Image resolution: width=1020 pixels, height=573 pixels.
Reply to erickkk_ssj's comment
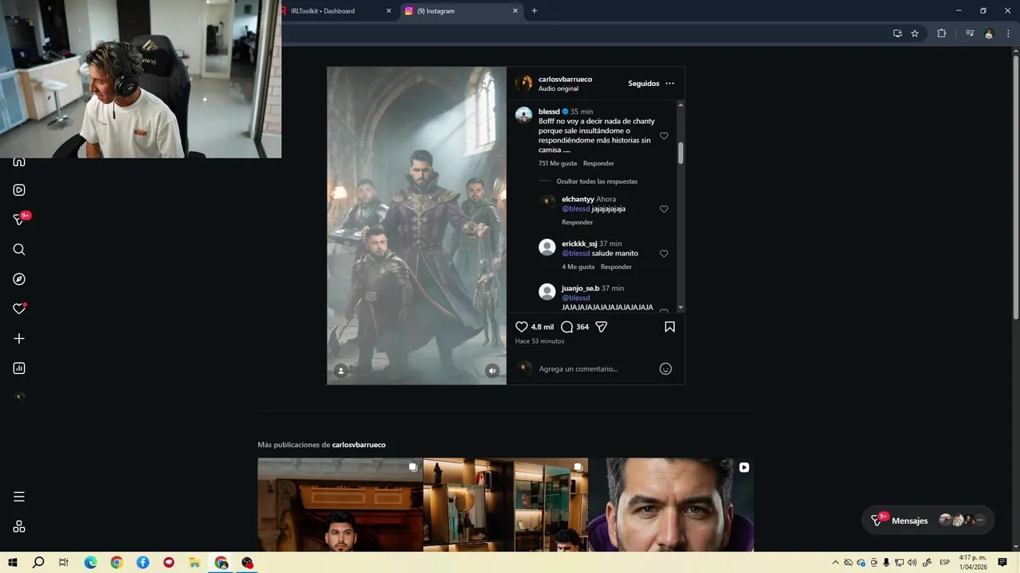[x=616, y=267]
